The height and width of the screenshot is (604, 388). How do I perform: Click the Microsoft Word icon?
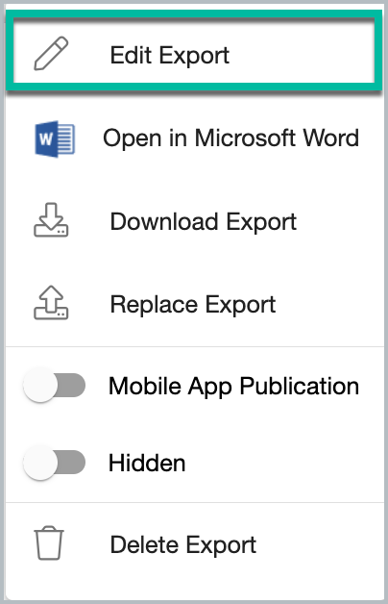pos(55,138)
